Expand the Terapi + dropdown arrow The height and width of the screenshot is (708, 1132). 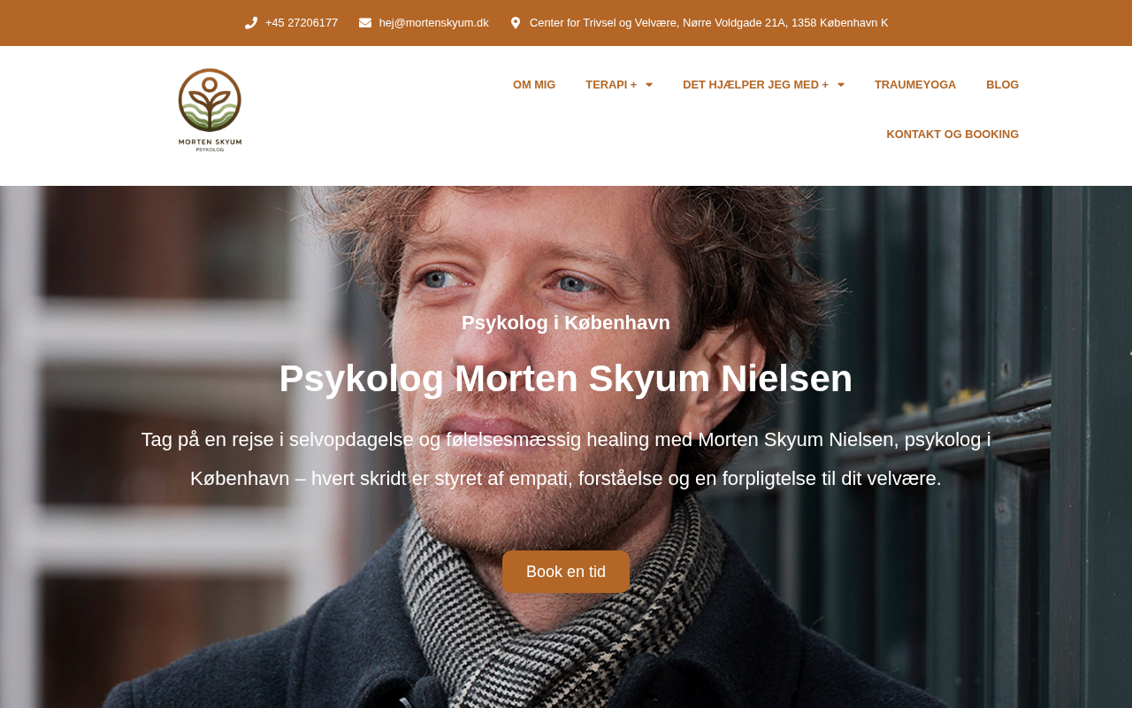649,85
